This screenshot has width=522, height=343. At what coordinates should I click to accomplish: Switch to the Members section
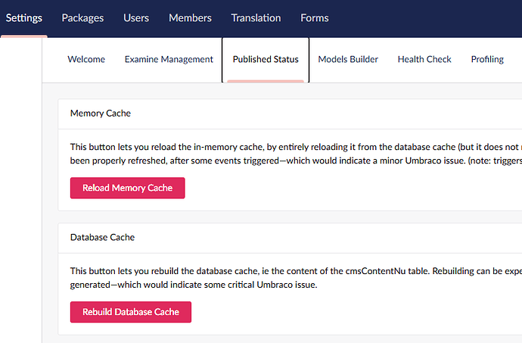[190, 18]
